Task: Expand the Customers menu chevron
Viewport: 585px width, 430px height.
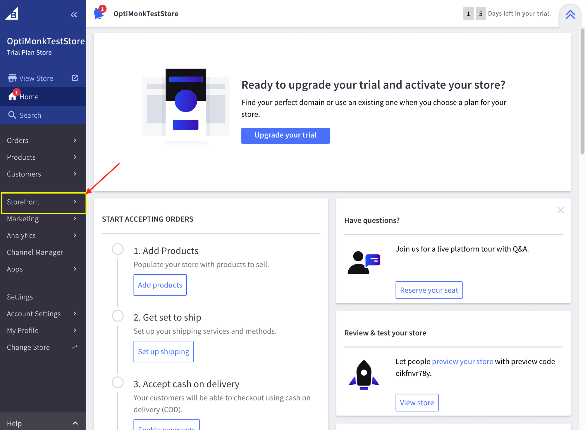Action: click(x=75, y=174)
